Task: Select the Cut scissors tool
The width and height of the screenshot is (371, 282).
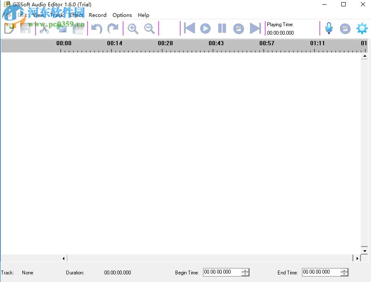Action: click(x=44, y=29)
